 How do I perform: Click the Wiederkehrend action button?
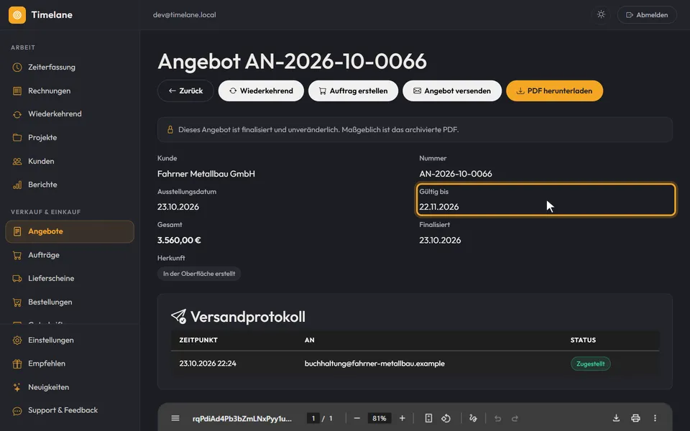[261, 91]
